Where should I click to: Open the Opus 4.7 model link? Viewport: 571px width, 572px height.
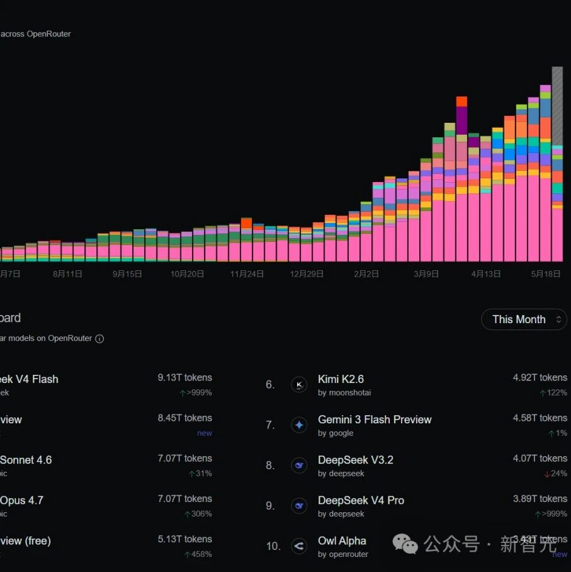tap(21, 500)
